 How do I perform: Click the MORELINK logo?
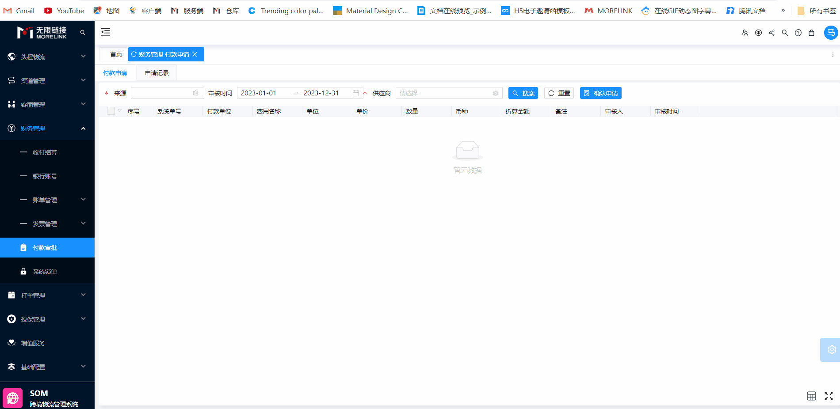click(x=42, y=32)
